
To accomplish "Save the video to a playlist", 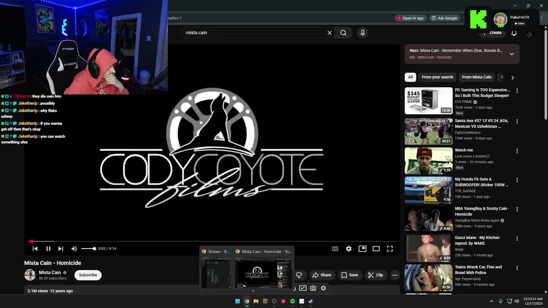I will (349, 275).
